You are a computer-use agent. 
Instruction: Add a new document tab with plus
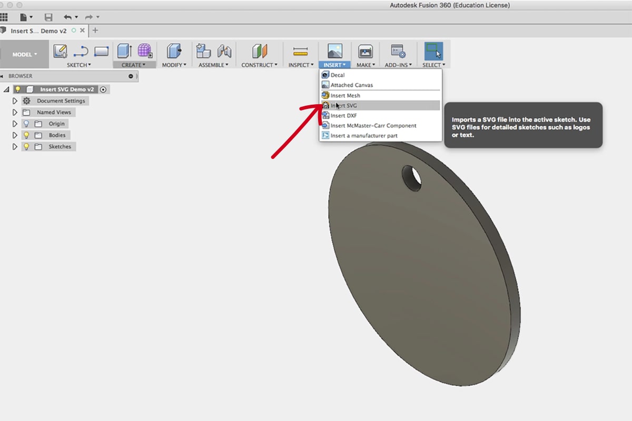[x=95, y=31]
